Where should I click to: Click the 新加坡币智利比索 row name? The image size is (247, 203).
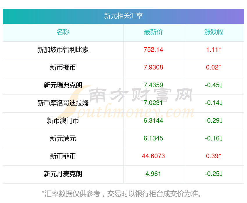[x=63, y=50]
